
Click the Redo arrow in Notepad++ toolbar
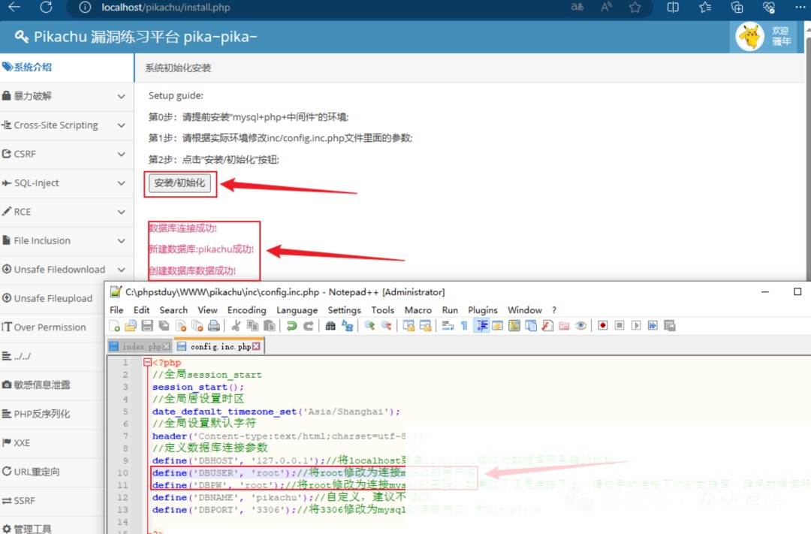[308, 325]
